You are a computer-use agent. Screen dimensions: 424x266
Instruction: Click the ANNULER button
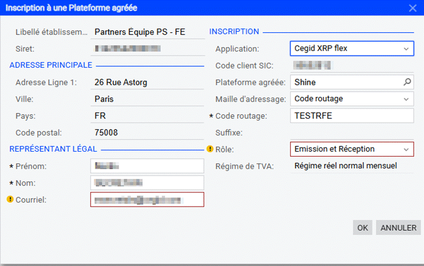tap(399, 228)
